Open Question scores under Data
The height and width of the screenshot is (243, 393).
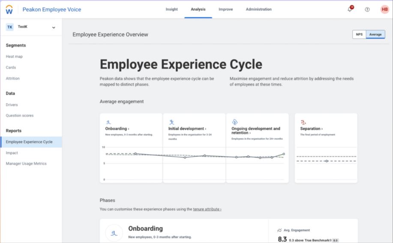(x=20, y=115)
